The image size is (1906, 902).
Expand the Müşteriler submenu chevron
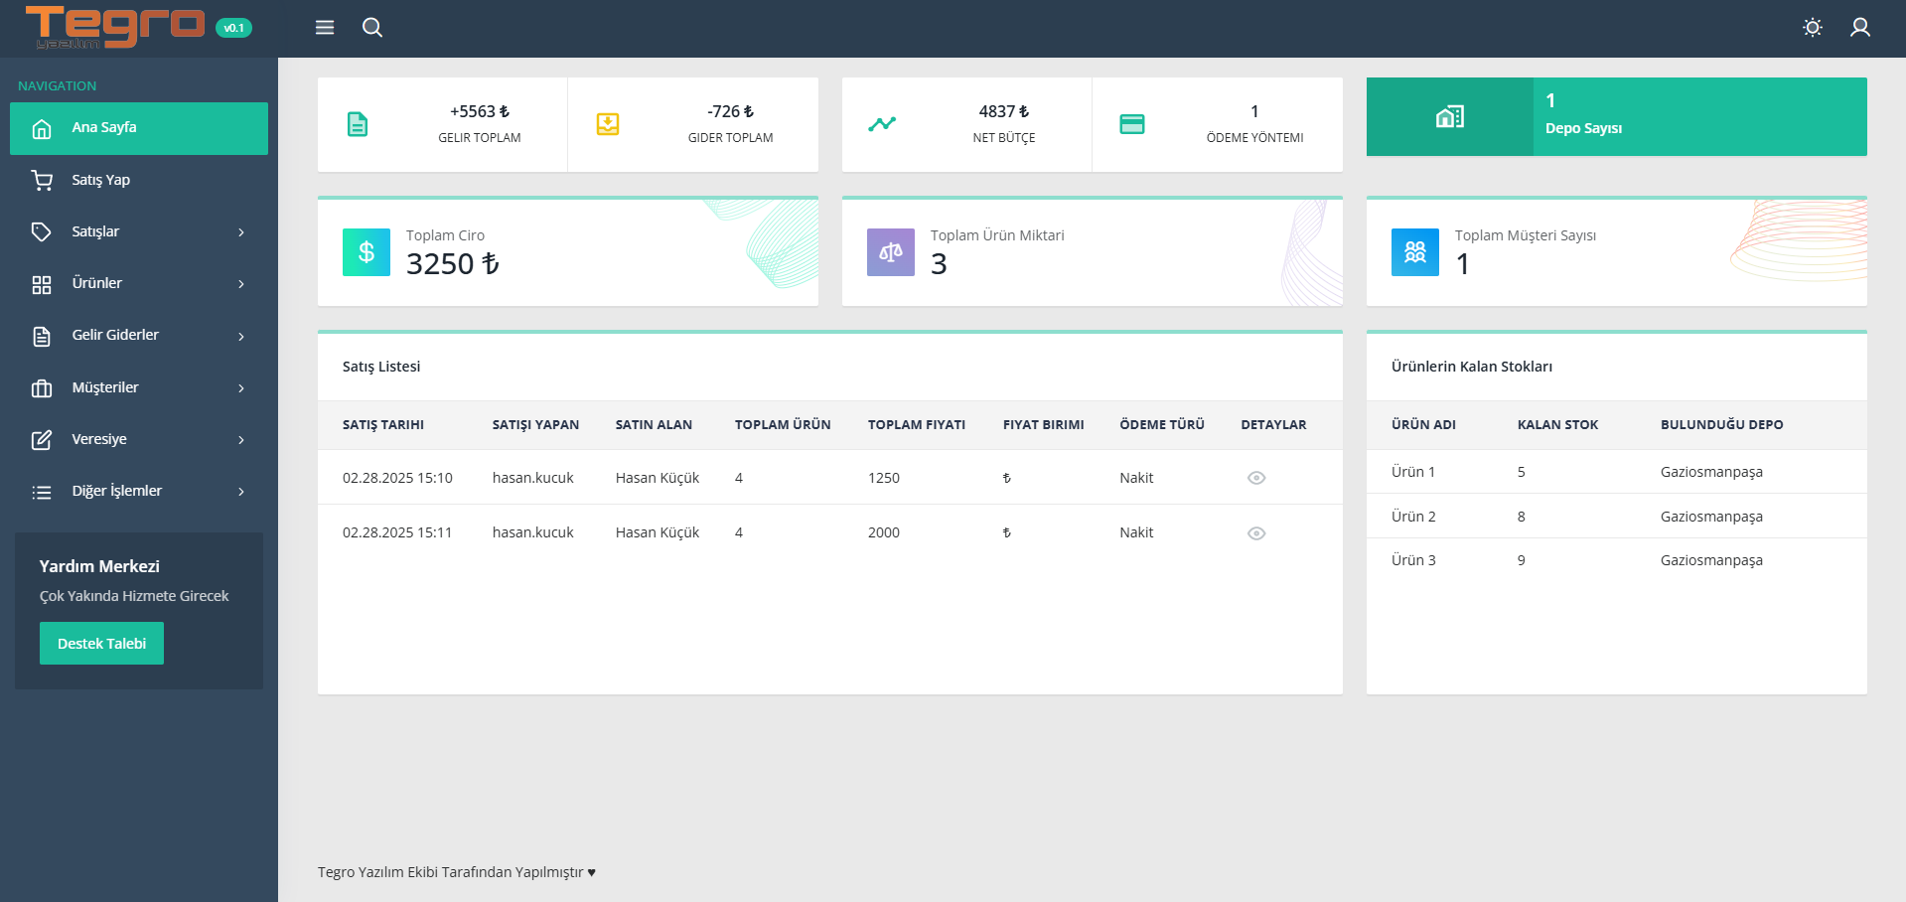(241, 388)
